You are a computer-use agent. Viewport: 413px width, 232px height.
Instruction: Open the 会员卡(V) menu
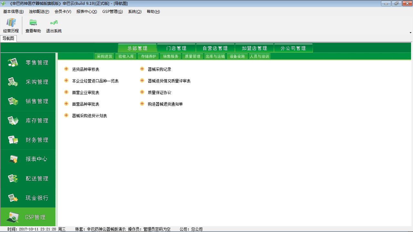pos(63,12)
